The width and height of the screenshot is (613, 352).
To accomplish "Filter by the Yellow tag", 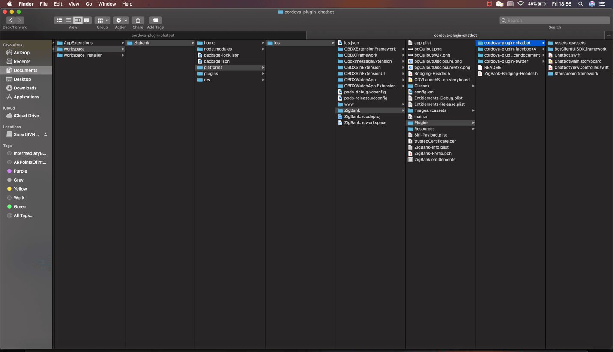I will (20, 189).
